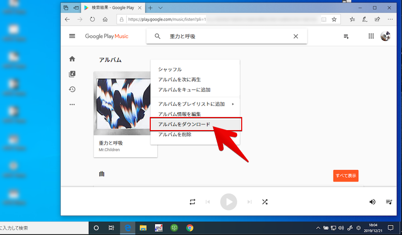Image resolution: width=402 pixels, height=235 pixels.
Task: Open Recents history sidebar icon
Action: 72,89
